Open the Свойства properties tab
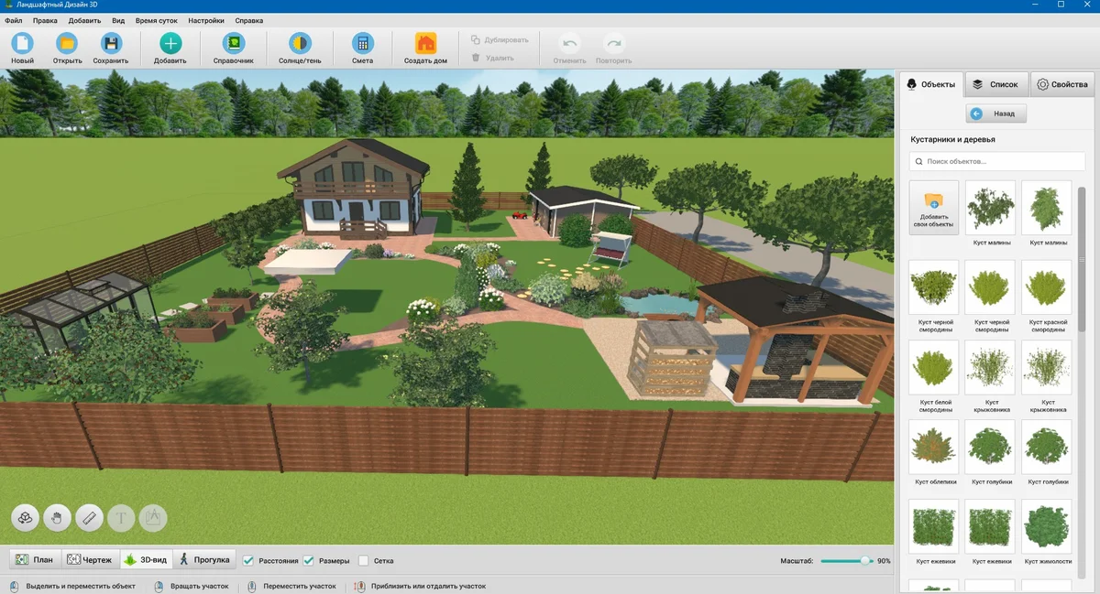 click(1061, 84)
